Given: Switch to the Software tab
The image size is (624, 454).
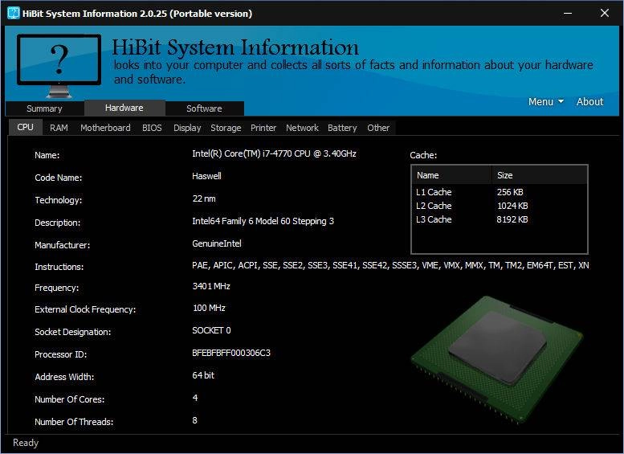Looking at the screenshot, I should click(205, 108).
